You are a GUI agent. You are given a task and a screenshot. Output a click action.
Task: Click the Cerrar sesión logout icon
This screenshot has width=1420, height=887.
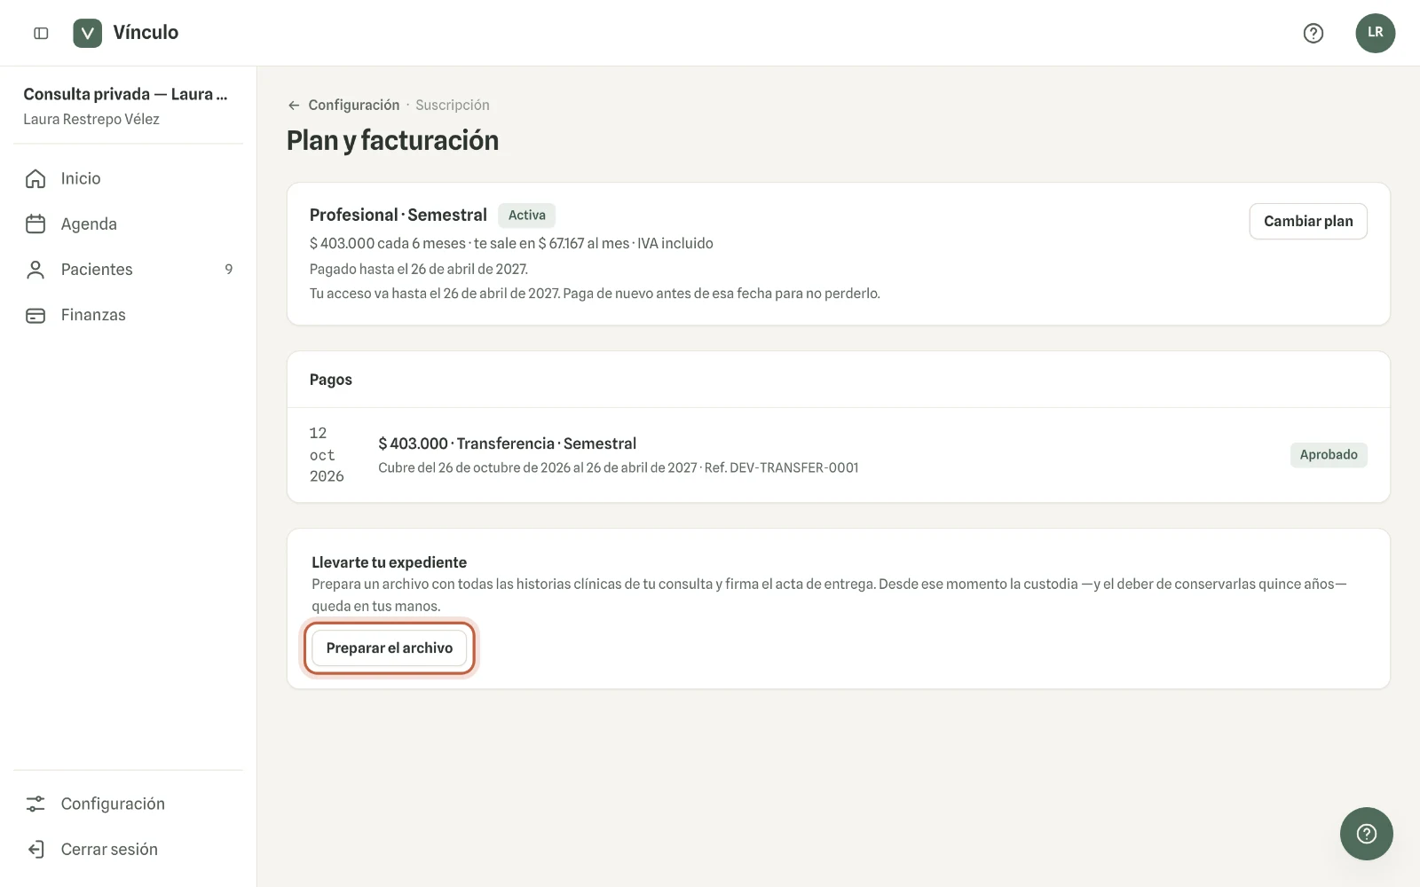35,849
